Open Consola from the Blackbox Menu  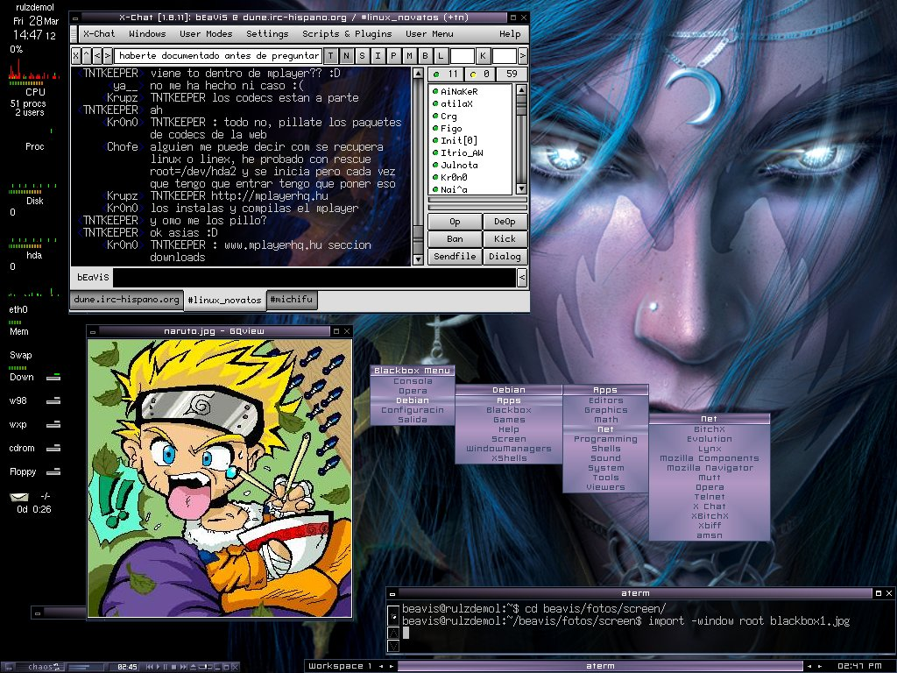[413, 381]
